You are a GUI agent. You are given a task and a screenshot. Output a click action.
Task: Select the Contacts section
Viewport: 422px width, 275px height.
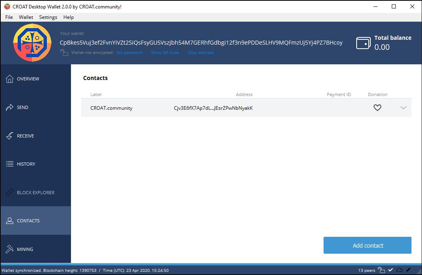[x=36, y=221]
